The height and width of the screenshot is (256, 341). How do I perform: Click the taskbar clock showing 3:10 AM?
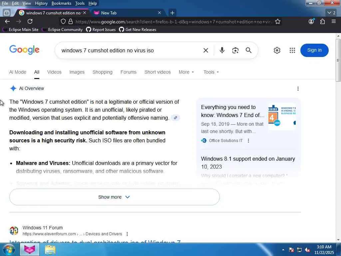click(x=324, y=250)
